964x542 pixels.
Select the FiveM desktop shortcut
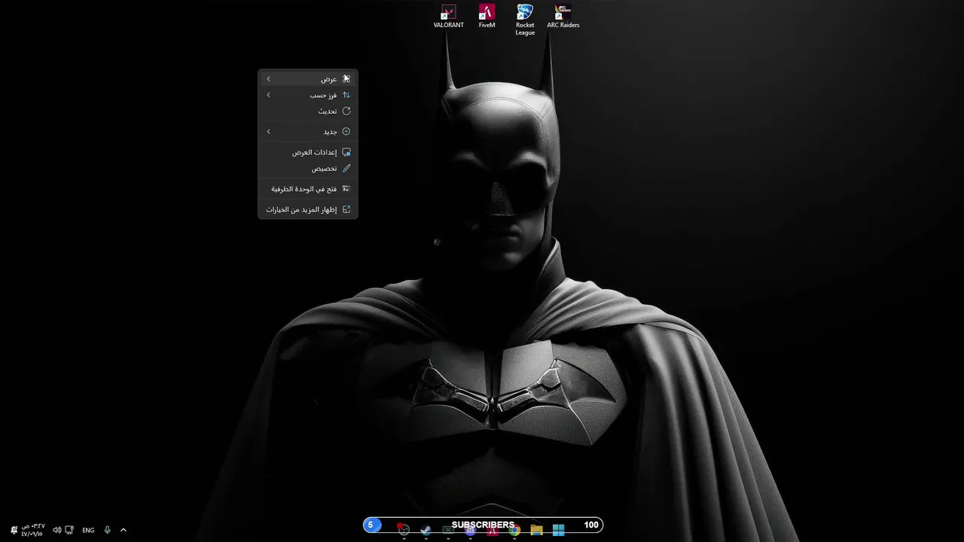[x=487, y=17]
